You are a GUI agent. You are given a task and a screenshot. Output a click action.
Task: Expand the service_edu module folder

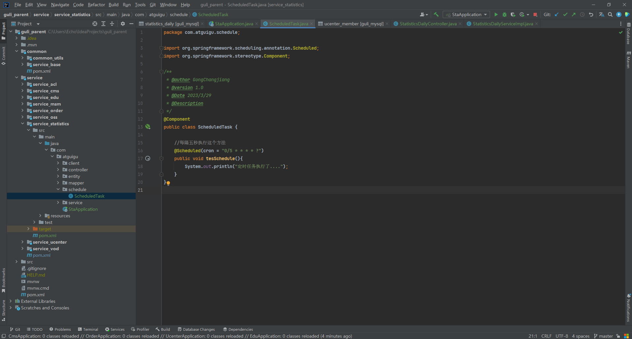(22, 97)
